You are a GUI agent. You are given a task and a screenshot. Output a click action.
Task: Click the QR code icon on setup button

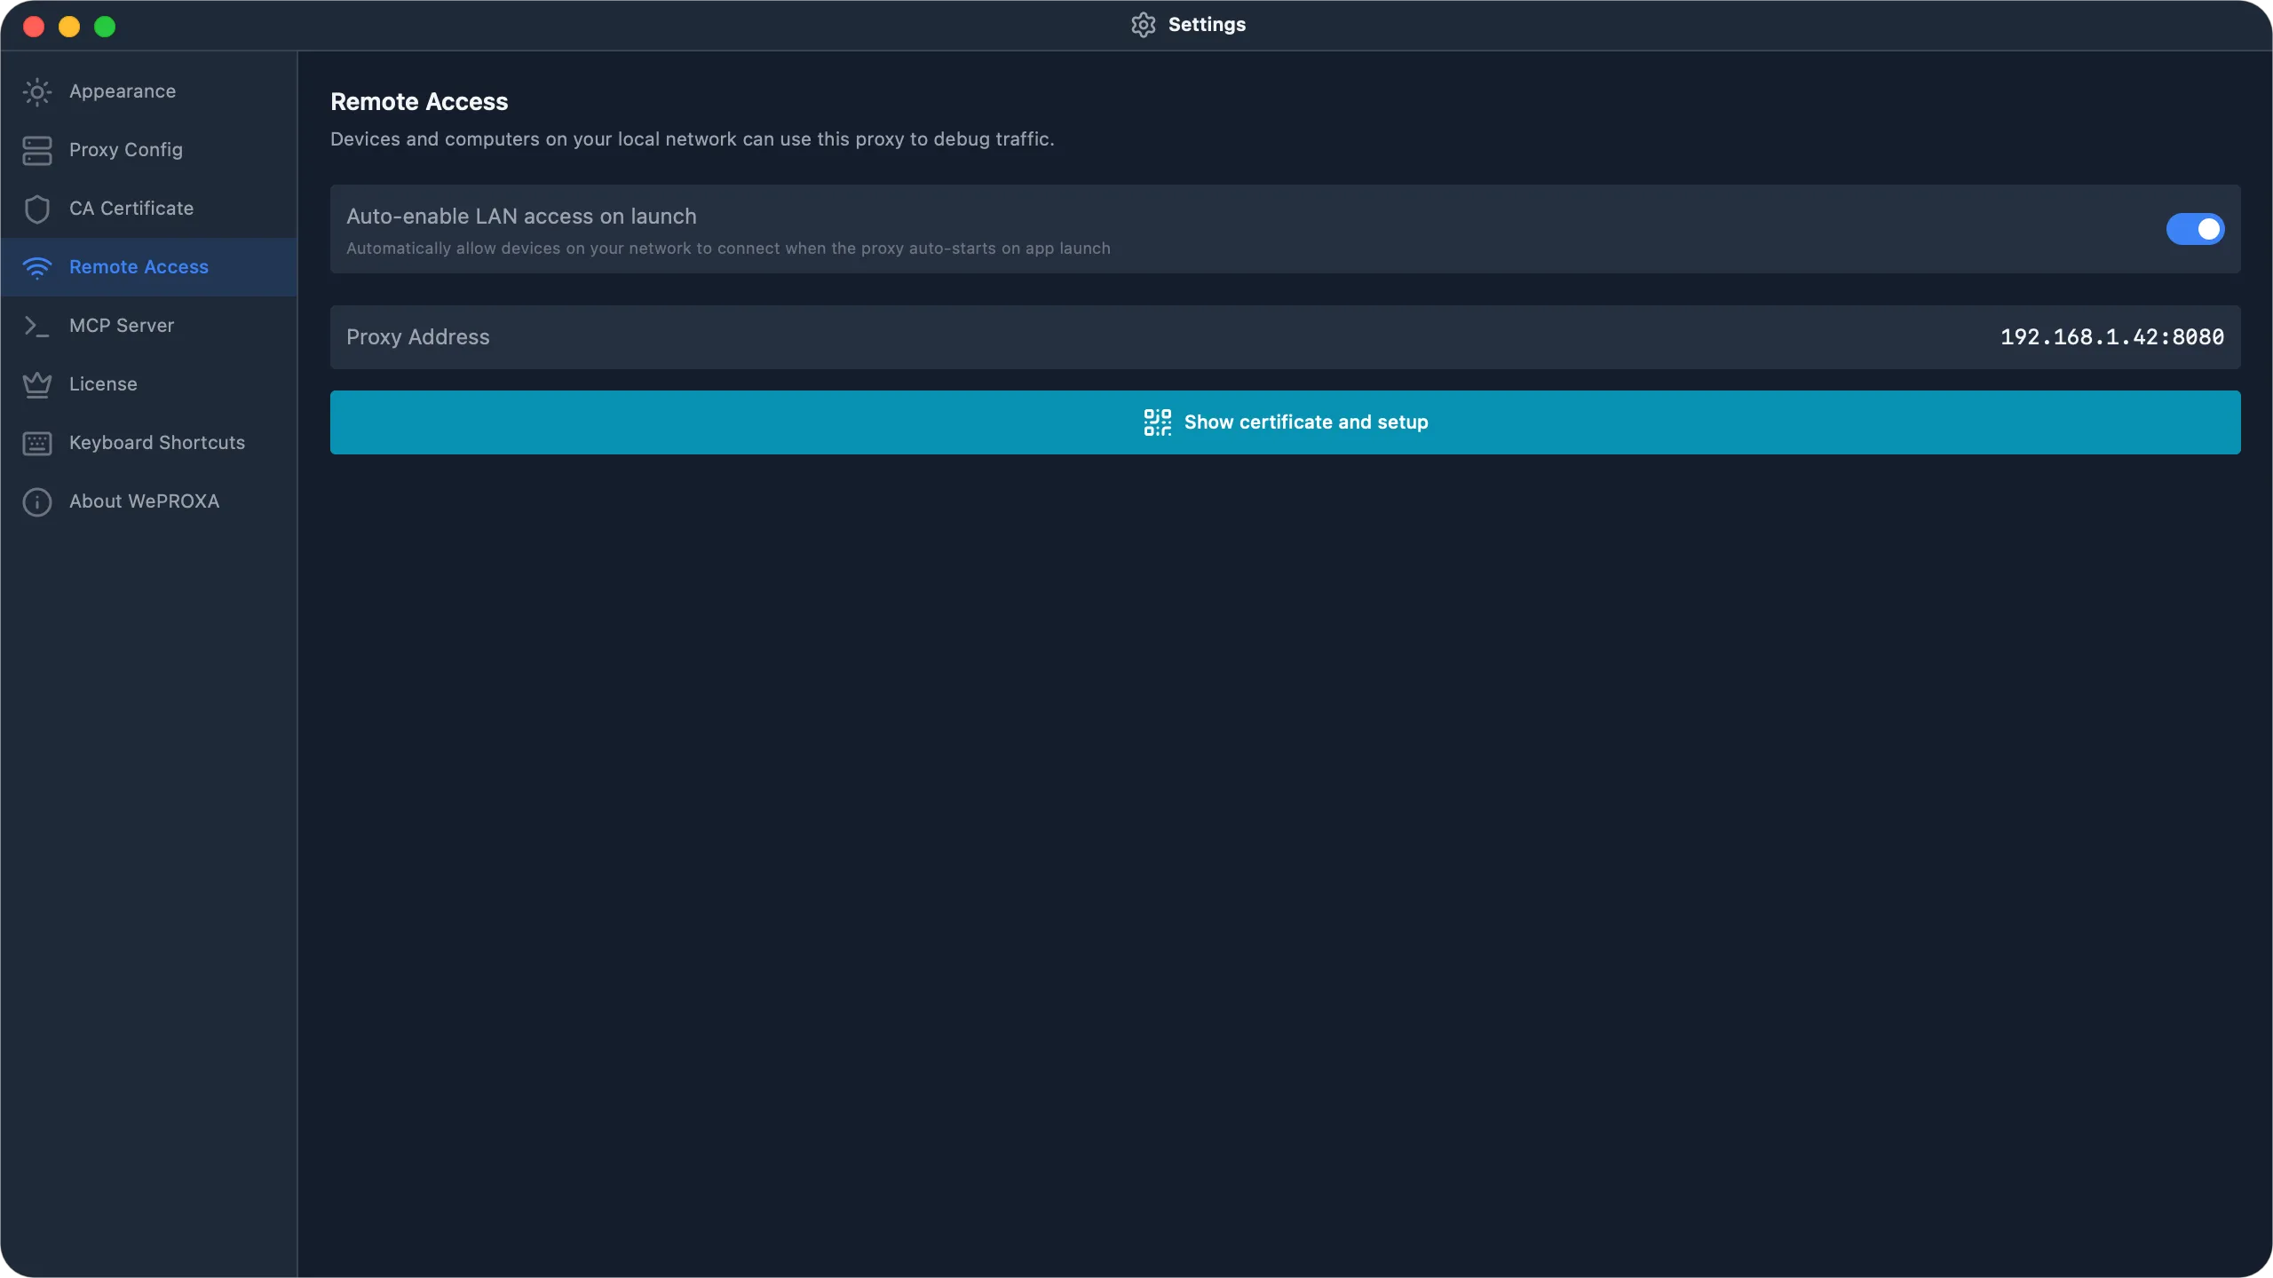tap(1158, 422)
